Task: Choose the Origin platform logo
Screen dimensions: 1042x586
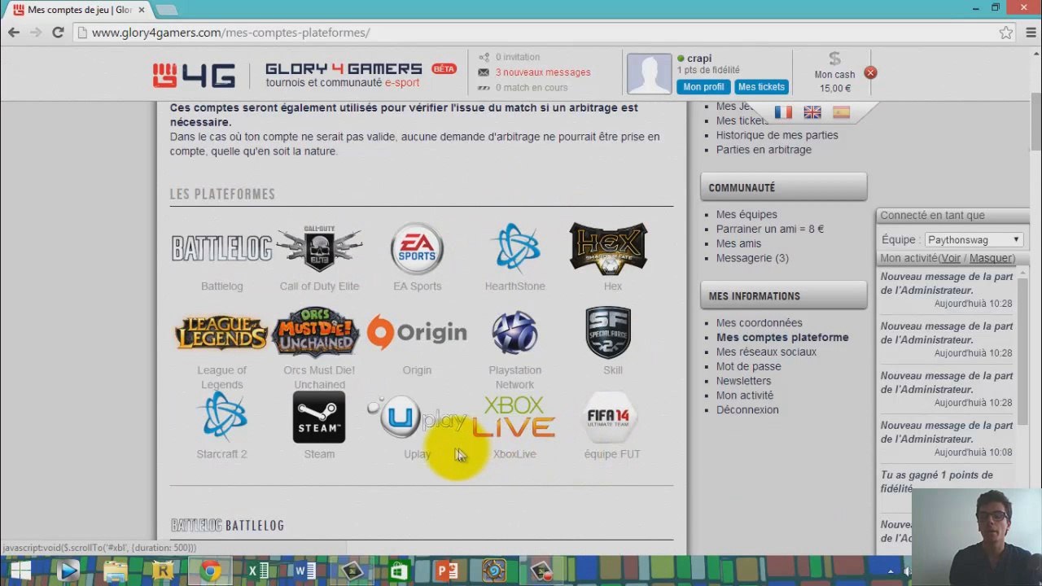Action: tap(417, 333)
